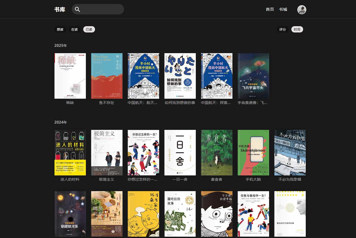Open the 一日一舍 book cover
This screenshot has height=238, width=356.
pos(180,153)
